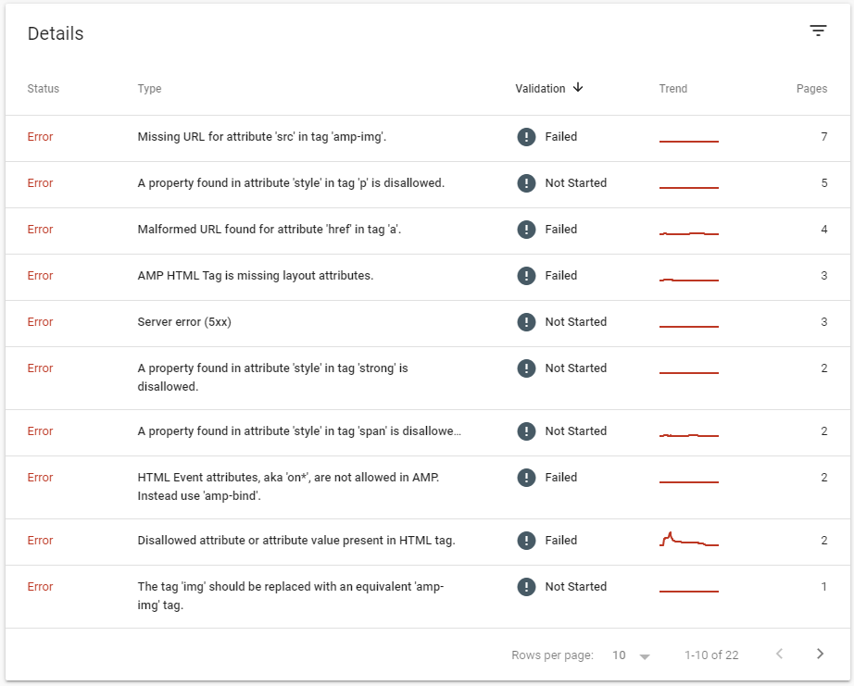Click Failed icon for missing 'src' amp-img row
The height and width of the screenshot is (686, 854).
pos(526,137)
